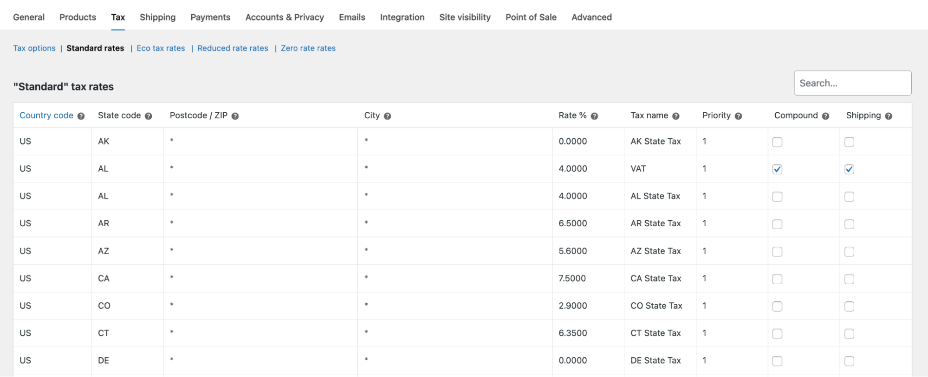Go to Point of Sale tab

click(x=531, y=17)
